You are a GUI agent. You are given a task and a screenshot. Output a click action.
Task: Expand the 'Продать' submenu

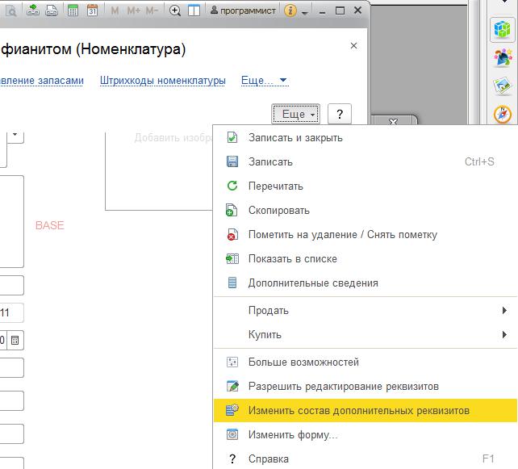click(268, 310)
